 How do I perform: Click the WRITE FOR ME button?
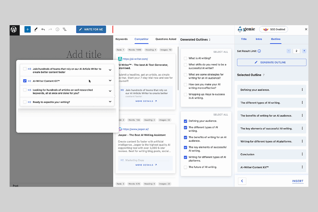(x=91, y=29)
